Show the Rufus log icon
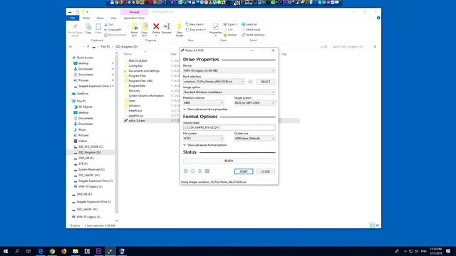The width and height of the screenshot is (456, 256). coord(207,171)
